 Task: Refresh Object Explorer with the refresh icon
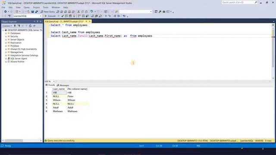coord(30,26)
